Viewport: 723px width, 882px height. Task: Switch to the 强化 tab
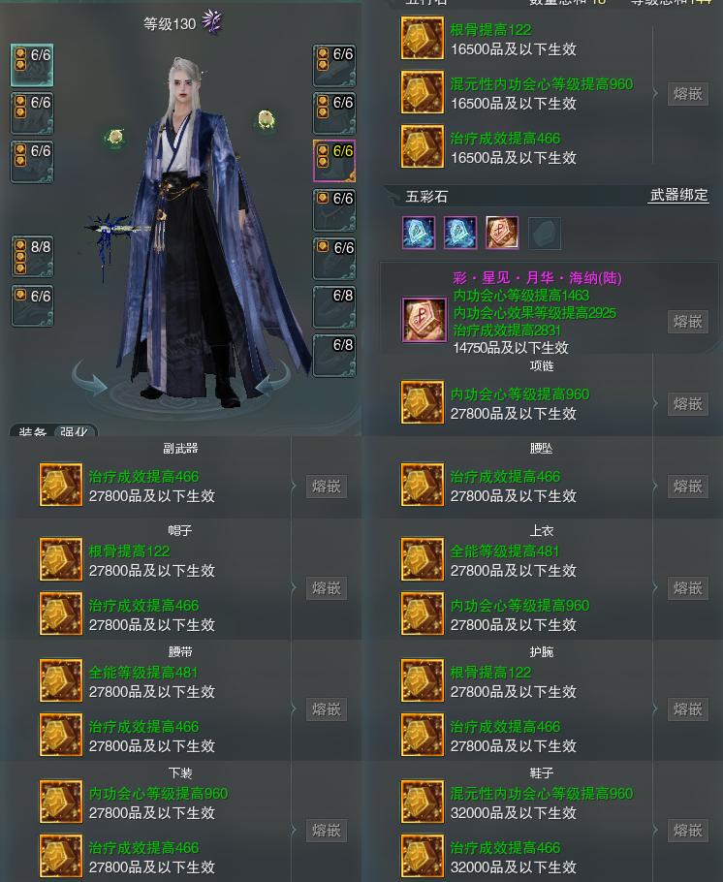(75, 431)
